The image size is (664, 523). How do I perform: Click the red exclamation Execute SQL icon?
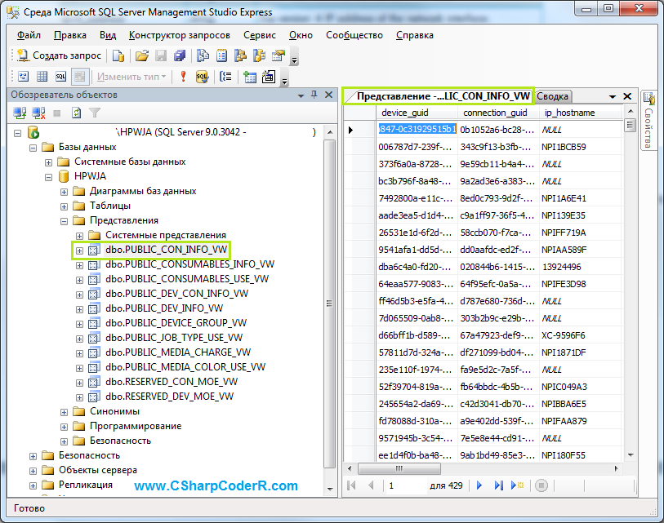[184, 77]
